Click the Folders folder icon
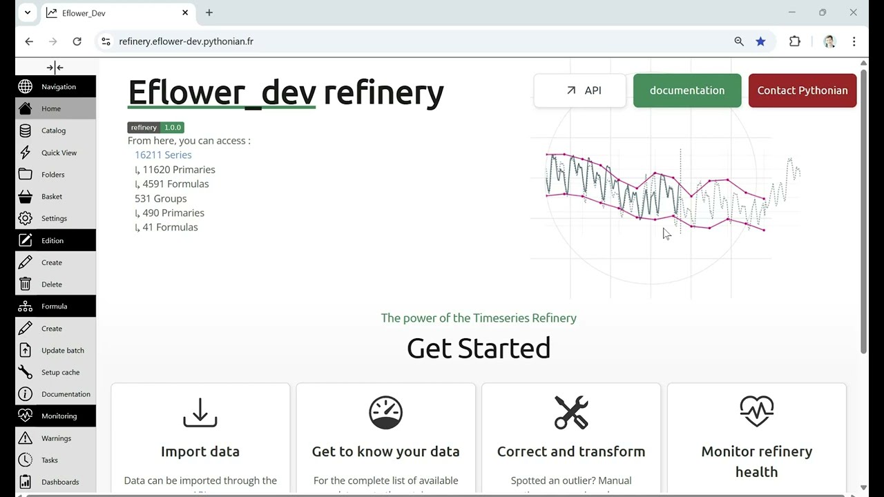Viewport: 884px width, 497px height. click(26, 175)
